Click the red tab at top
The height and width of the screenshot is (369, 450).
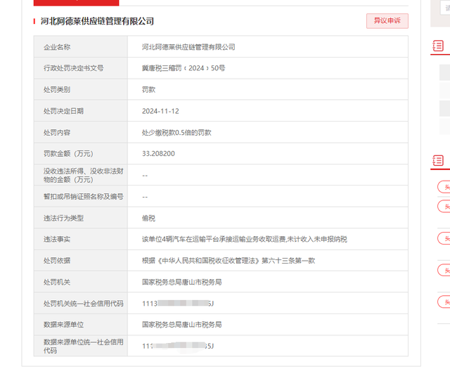click(77, 3)
